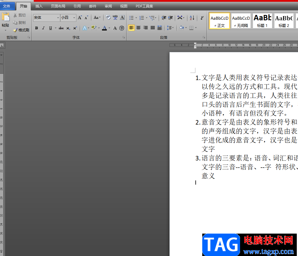Switch to the View (视图) tab

(124, 6)
